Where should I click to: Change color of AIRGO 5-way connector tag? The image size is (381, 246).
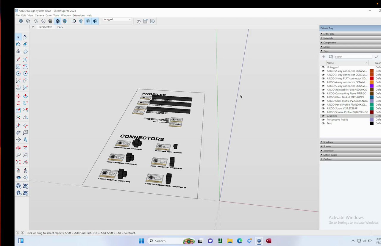pyautogui.click(x=371, y=86)
